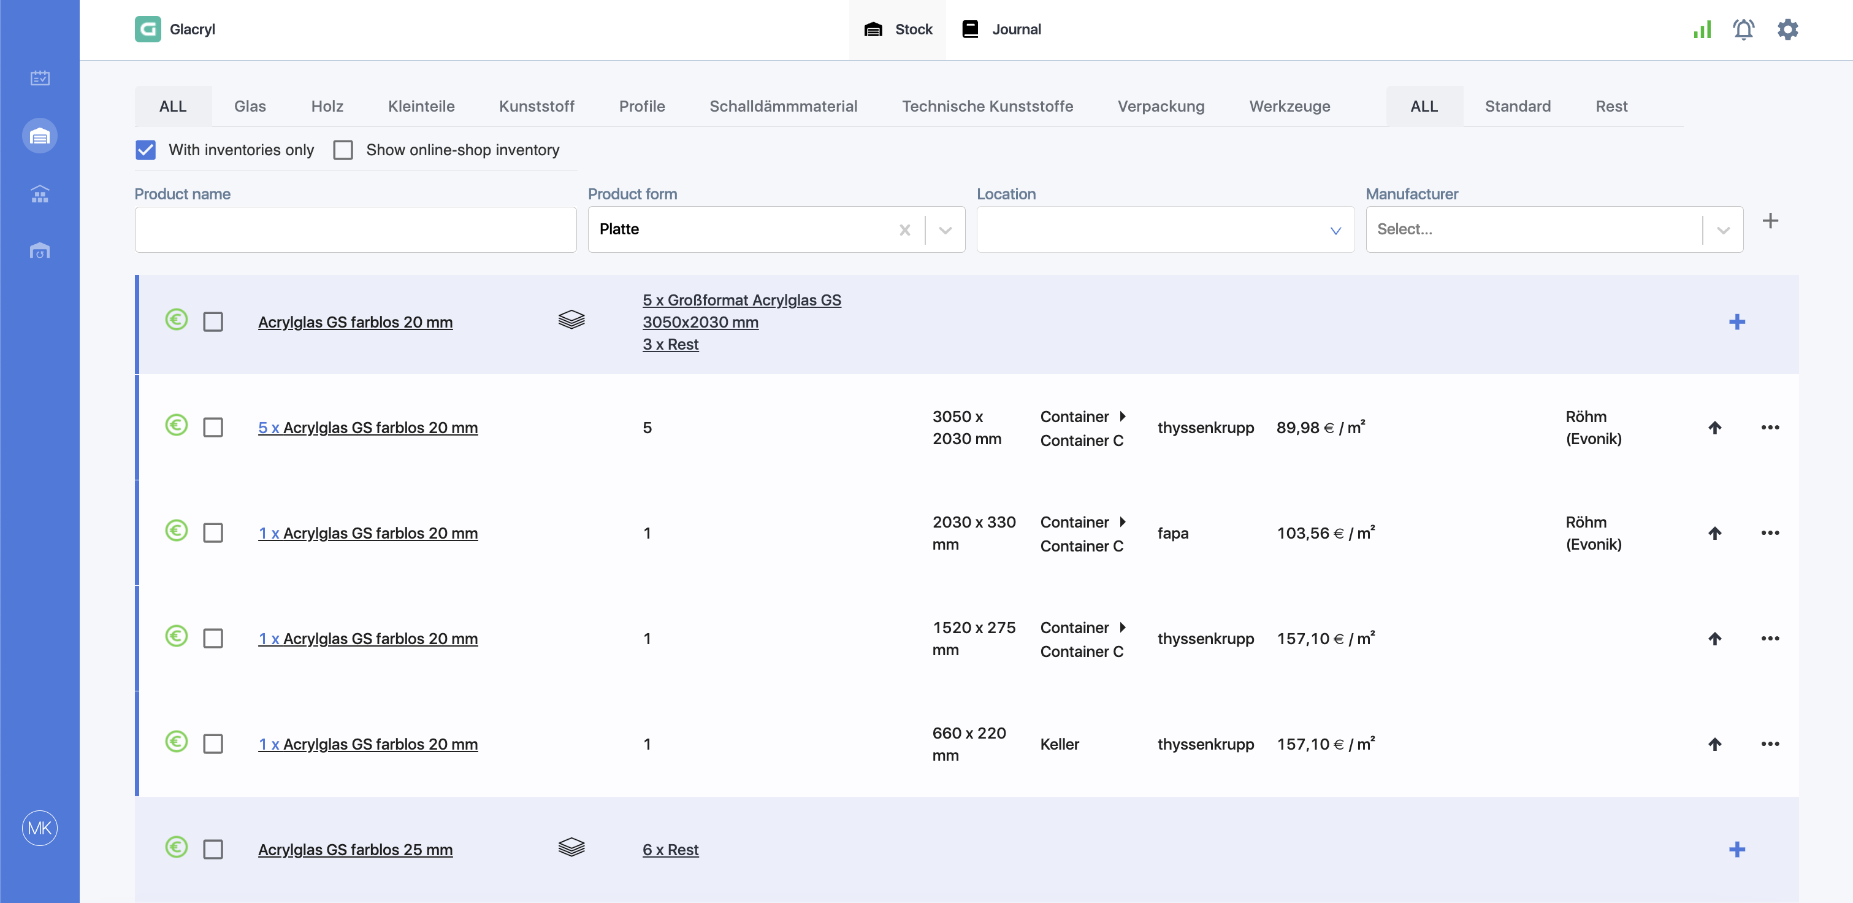Click the euro icon for Acrylglas GS farblos 25 mm

pos(176,848)
